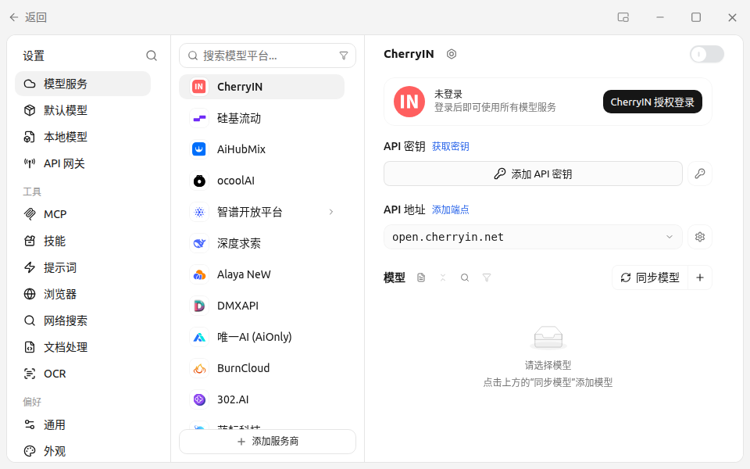Click the model search magnifier icon

click(464, 277)
